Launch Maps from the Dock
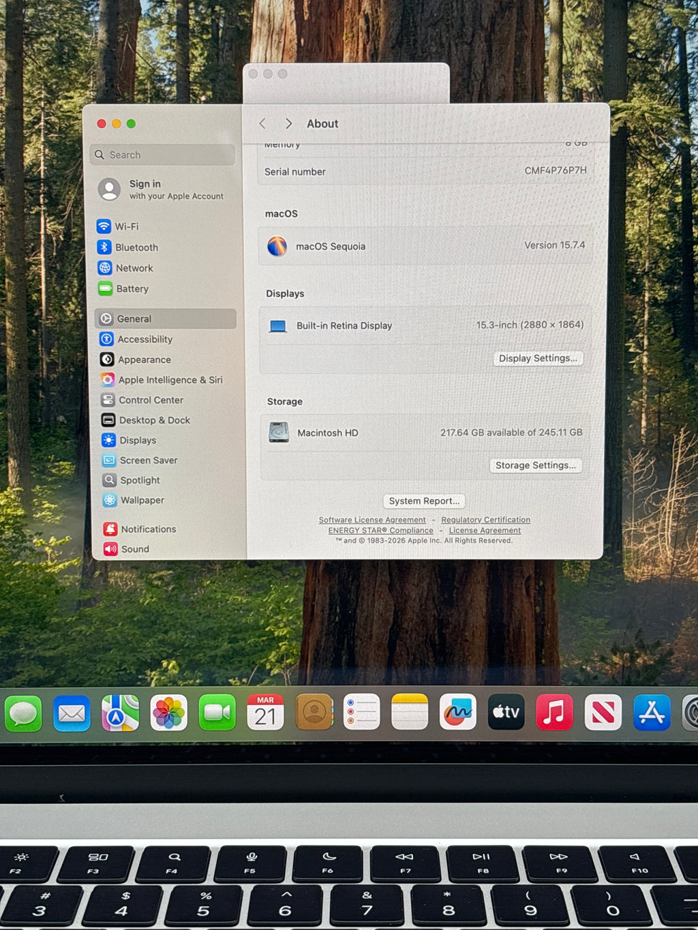The width and height of the screenshot is (698, 930). pyautogui.click(x=120, y=713)
